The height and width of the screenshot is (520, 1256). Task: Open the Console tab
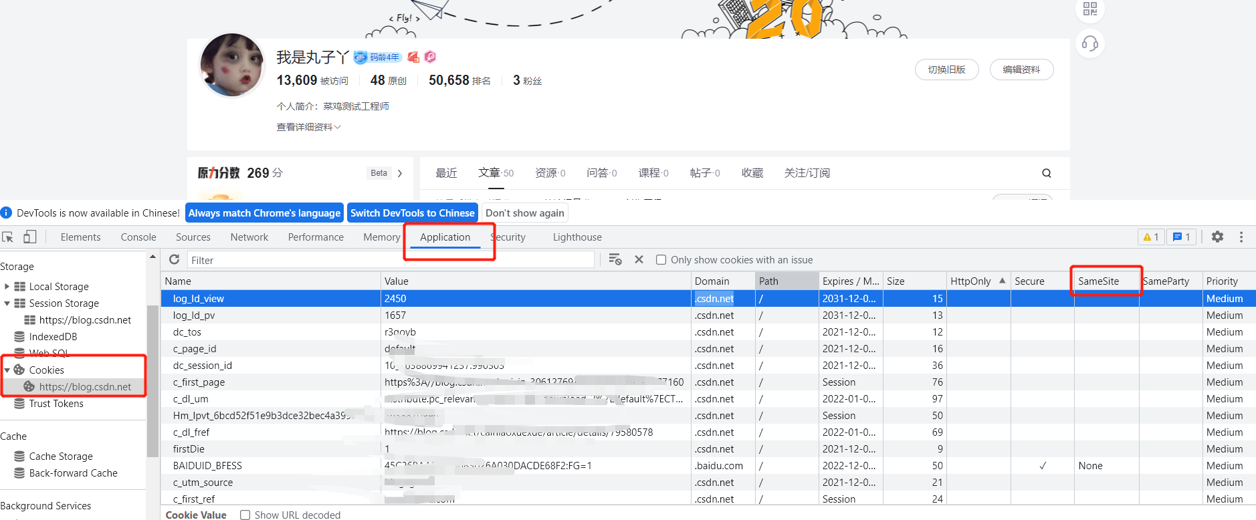[138, 237]
